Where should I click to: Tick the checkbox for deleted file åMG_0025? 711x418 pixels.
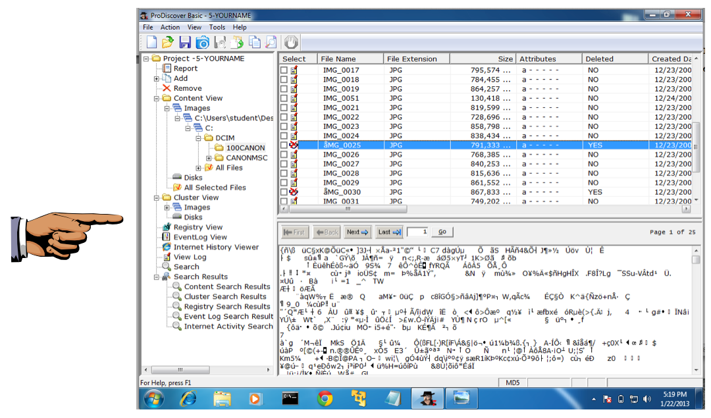click(x=284, y=145)
